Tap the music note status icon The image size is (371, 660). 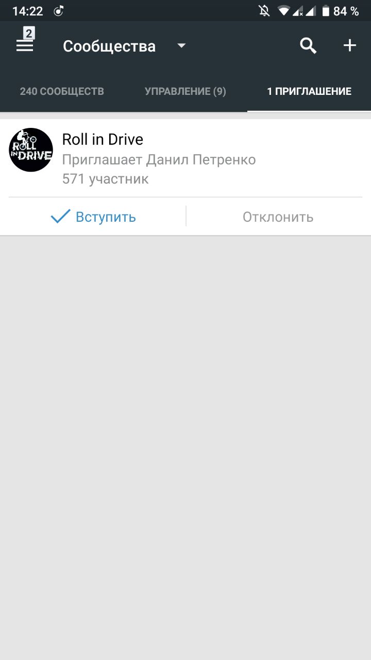(x=59, y=11)
